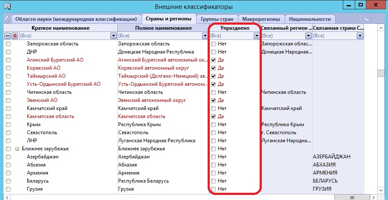Open Краткое наименование filter dropdown
Viewport: 388px width, 200px height.
tap(113, 36)
